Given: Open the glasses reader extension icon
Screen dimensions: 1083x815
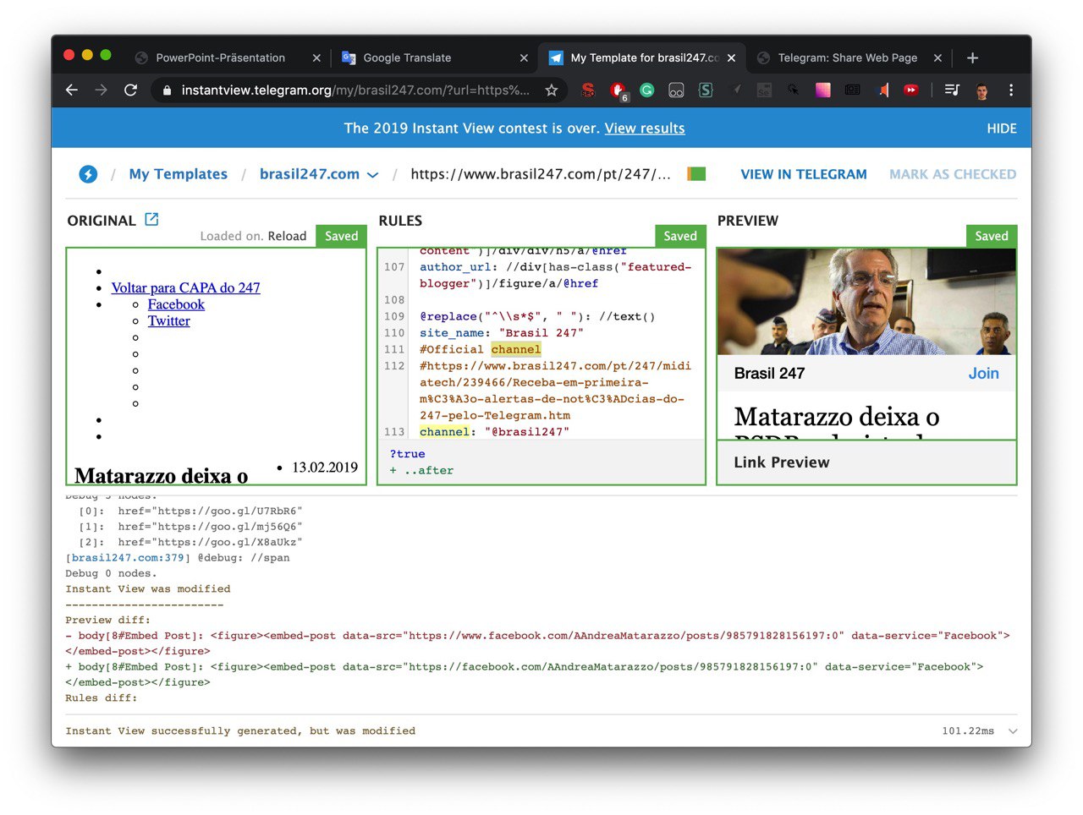Looking at the screenshot, I should (x=676, y=90).
